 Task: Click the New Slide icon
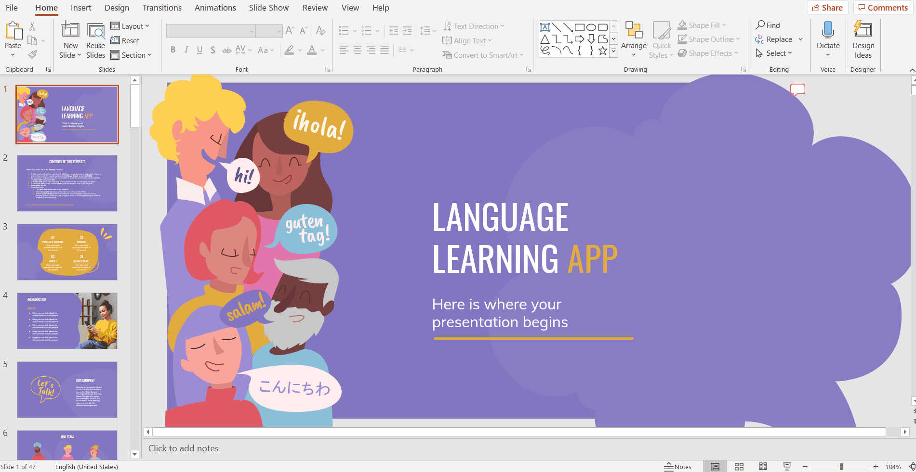70,30
